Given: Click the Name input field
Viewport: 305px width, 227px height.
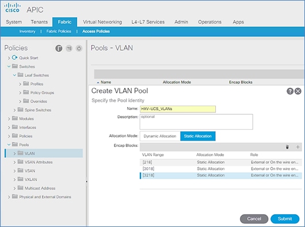Looking at the screenshot, I should coord(178,109).
